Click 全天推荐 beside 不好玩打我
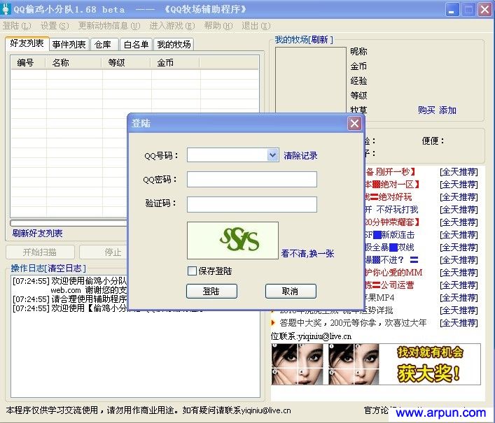The image size is (495, 423). point(459,210)
